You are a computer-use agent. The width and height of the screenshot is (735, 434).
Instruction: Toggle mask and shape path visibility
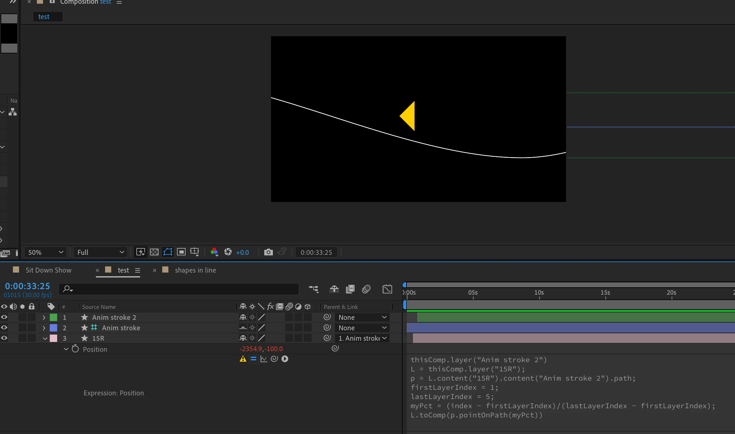(x=168, y=252)
